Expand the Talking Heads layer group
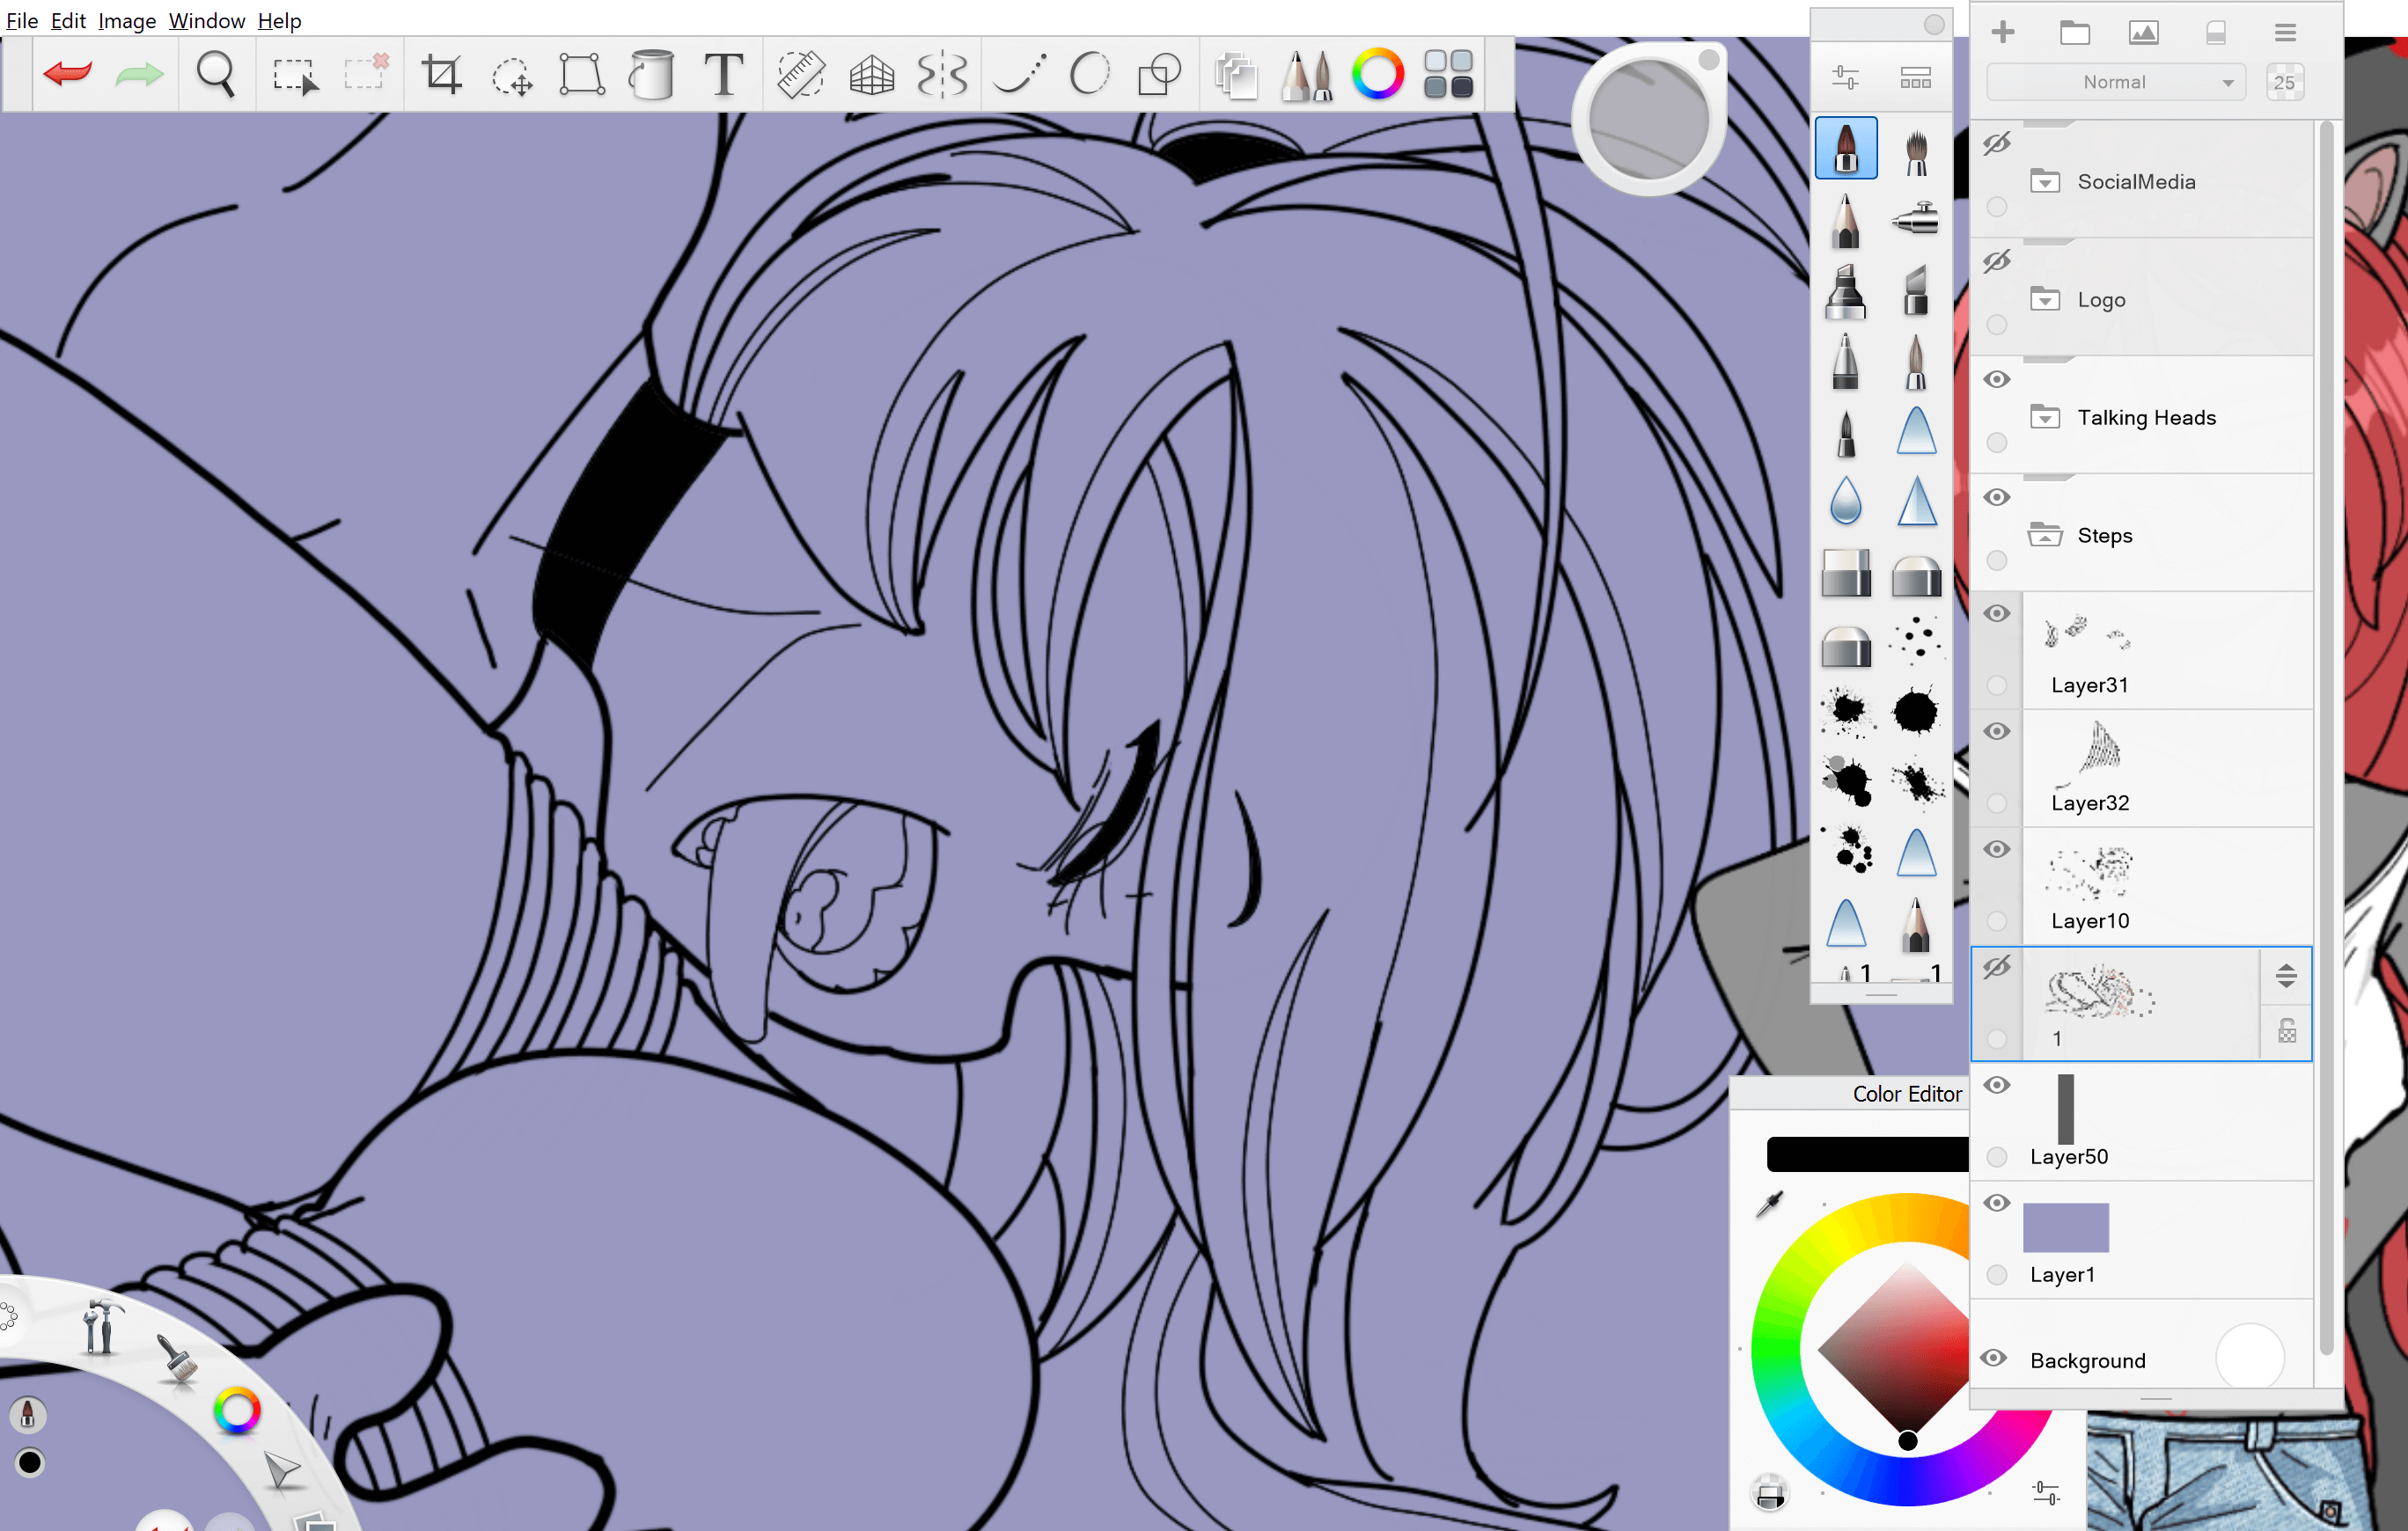The width and height of the screenshot is (2408, 1531). [2045, 417]
